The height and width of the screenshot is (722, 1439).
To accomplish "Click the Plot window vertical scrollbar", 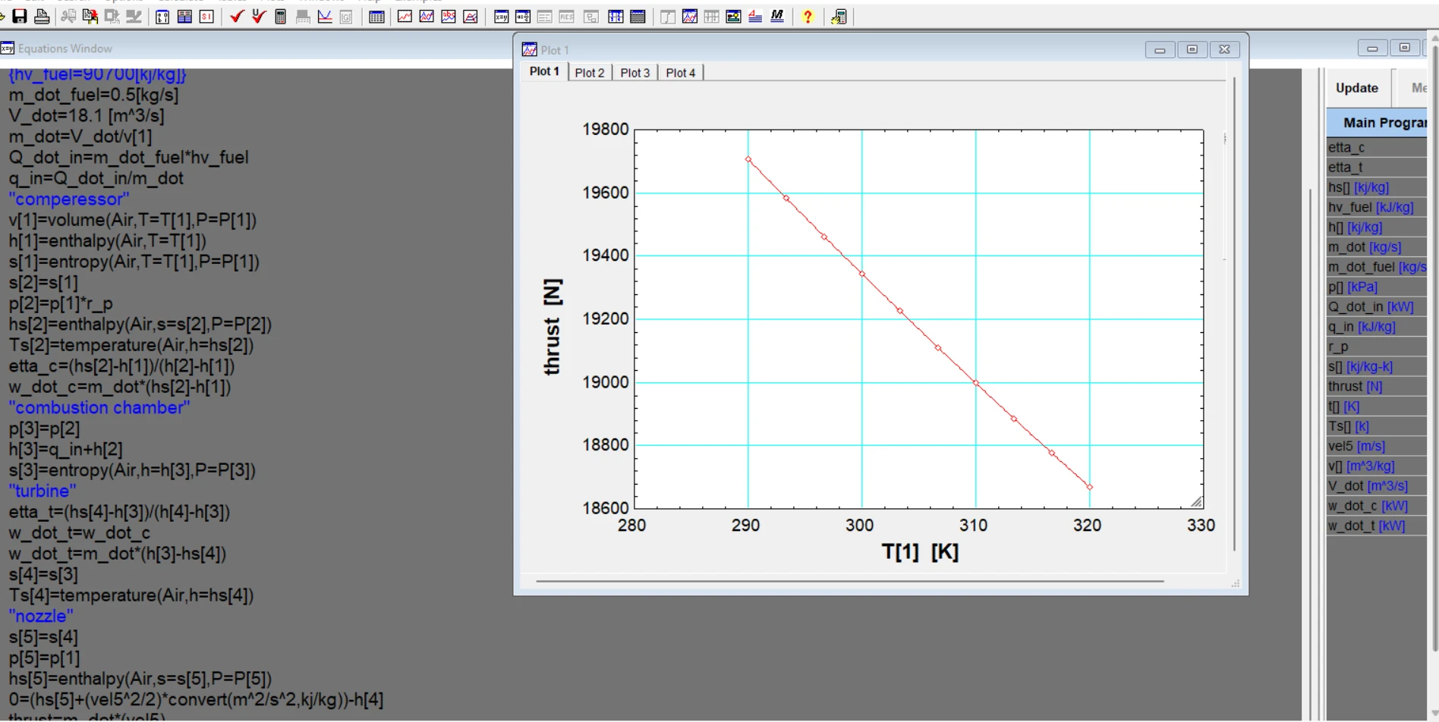I will [1235, 319].
